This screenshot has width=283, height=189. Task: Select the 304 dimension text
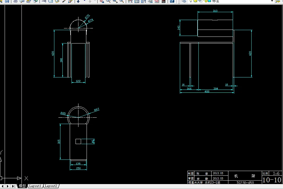216,89
